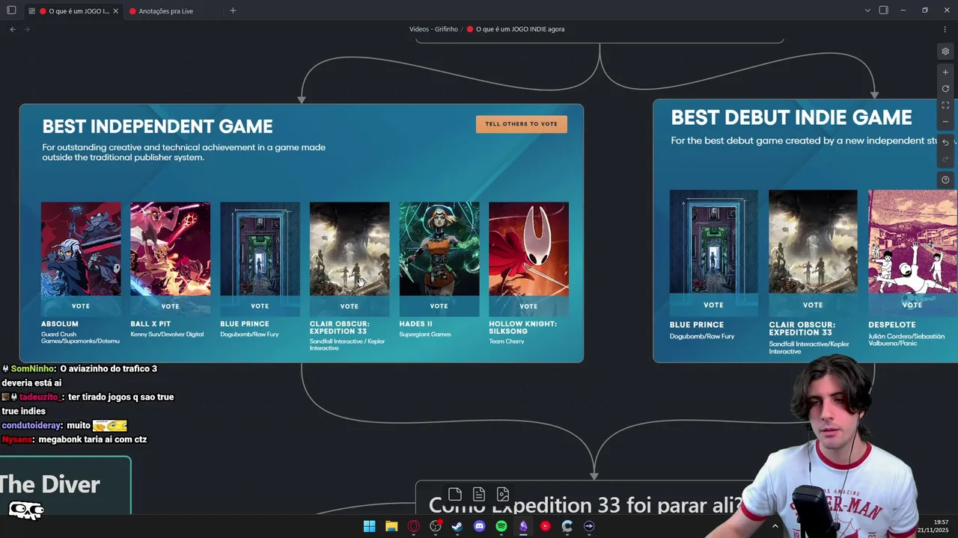This screenshot has height=538, width=958.
Task: Select Despelote cover art
Action: pyautogui.click(x=912, y=241)
